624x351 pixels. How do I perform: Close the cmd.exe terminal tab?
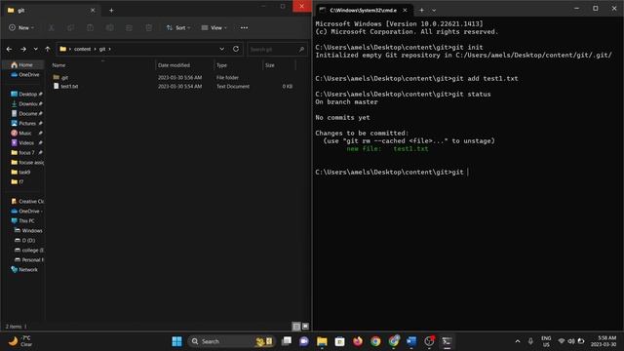(405, 11)
